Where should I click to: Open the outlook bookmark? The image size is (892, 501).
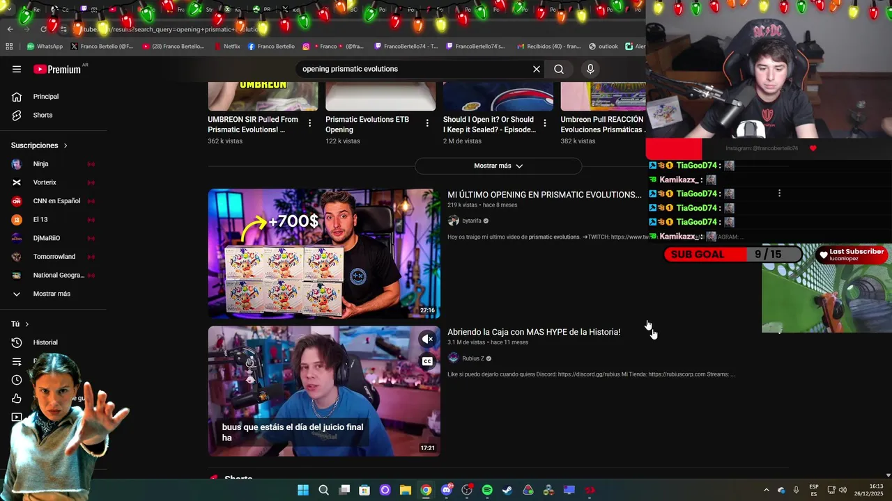[603, 47]
